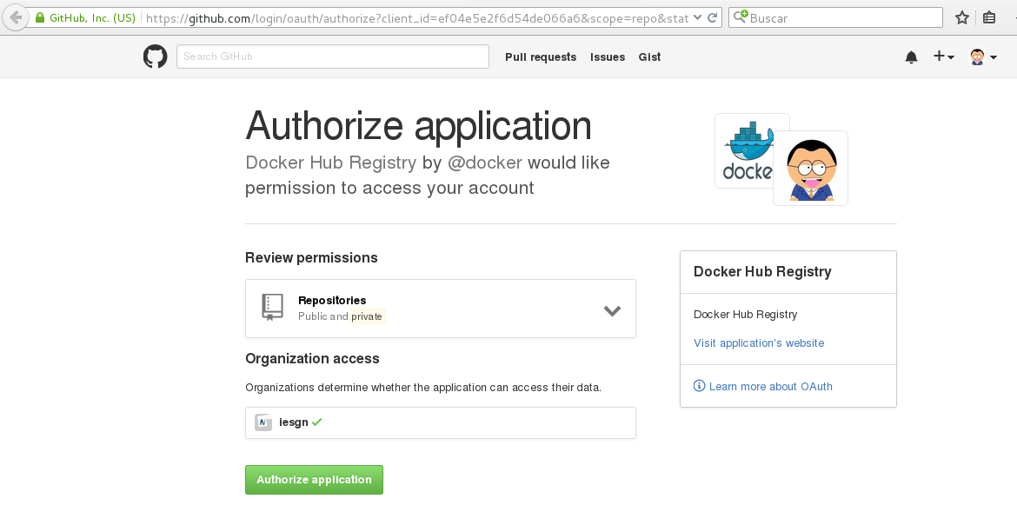Click the green padlock site identity icon

point(40,17)
